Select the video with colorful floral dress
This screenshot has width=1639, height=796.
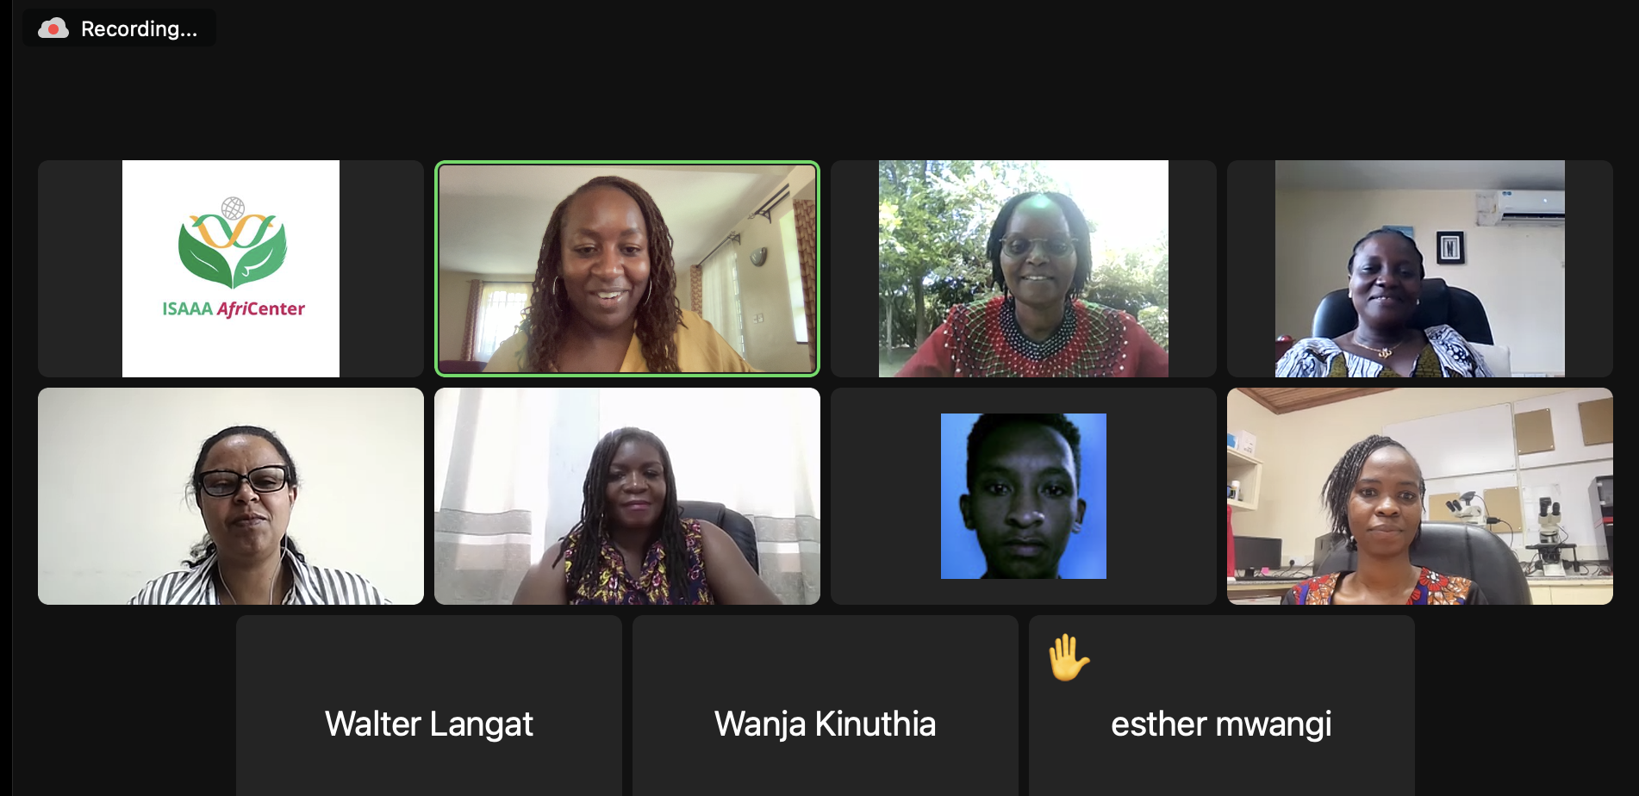coord(627,496)
